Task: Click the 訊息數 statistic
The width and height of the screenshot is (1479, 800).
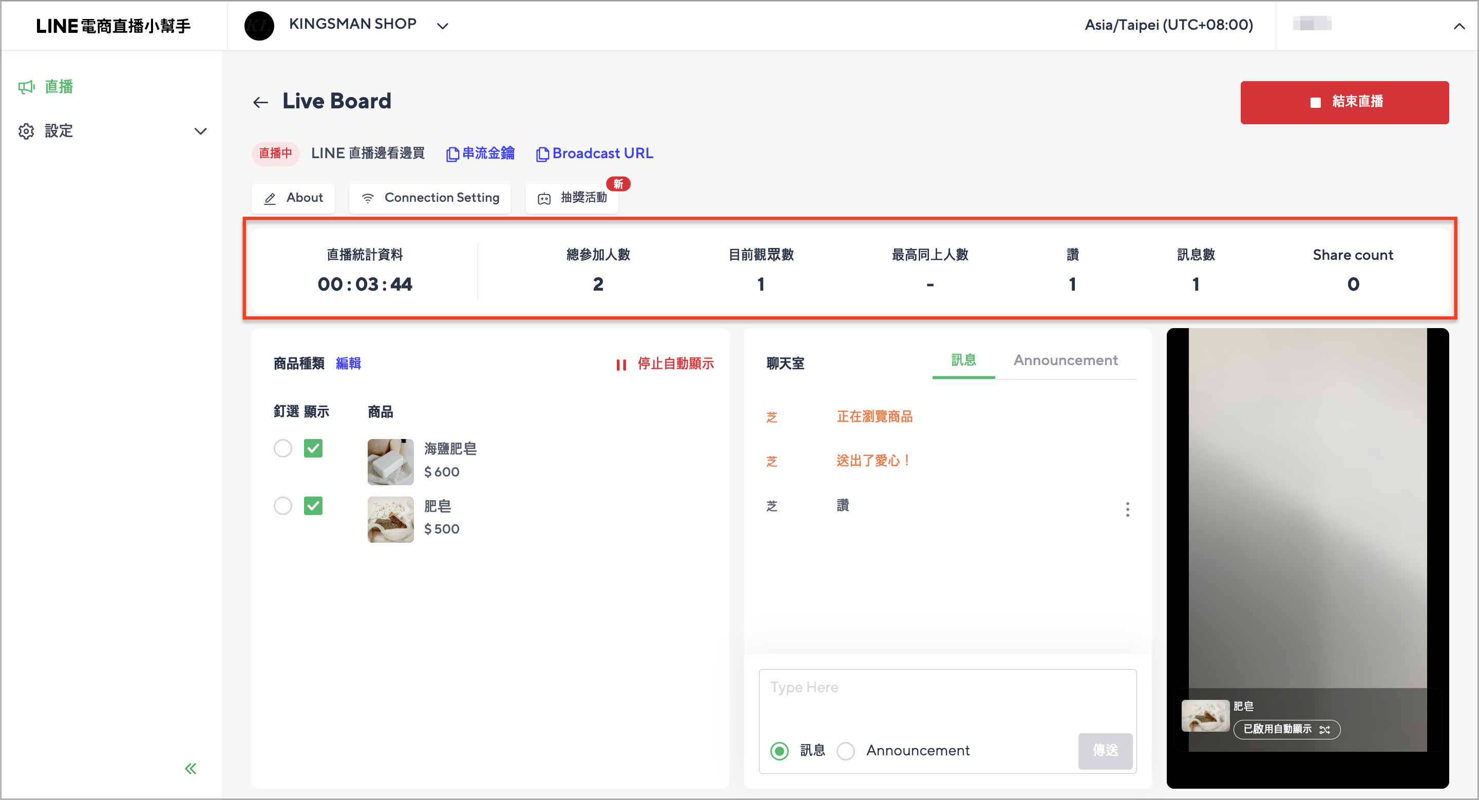Action: click(x=1196, y=270)
